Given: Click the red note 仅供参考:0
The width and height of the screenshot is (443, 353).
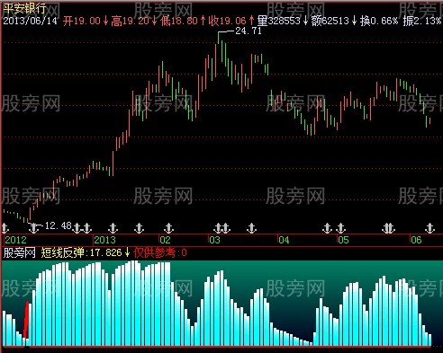Looking at the screenshot, I should click(160, 253).
